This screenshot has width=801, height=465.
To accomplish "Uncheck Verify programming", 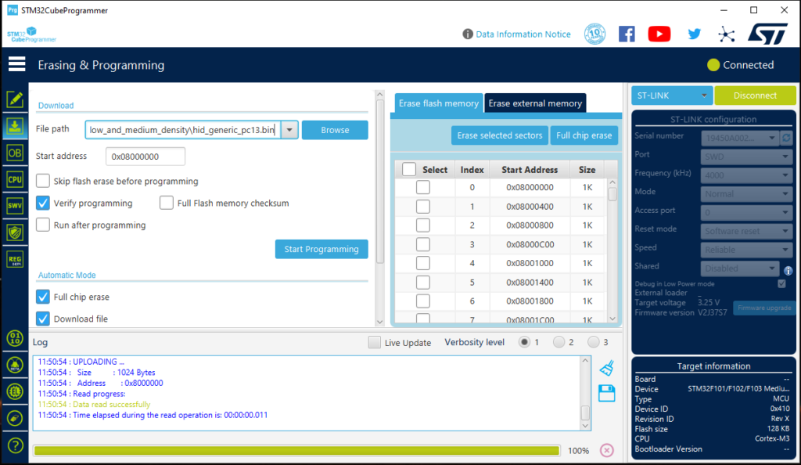I will [43, 203].
